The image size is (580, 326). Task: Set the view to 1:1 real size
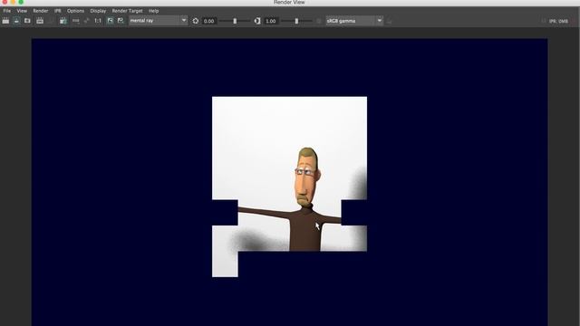pyautogui.click(x=98, y=21)
